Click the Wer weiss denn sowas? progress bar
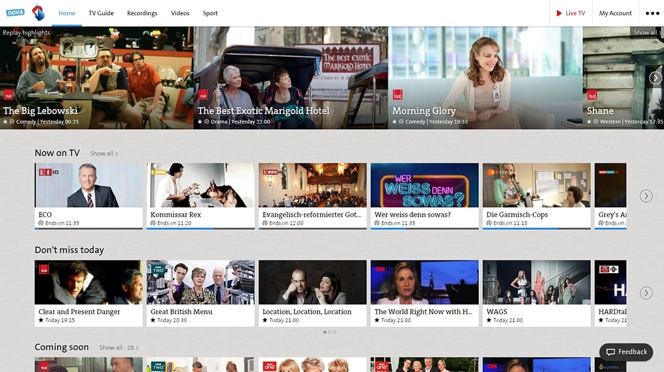The image size is (664, 372). point(425,229)
